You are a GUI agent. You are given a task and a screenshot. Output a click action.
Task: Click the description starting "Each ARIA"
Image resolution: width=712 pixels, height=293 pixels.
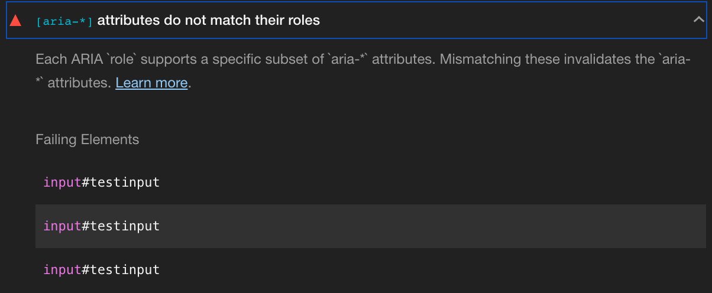(x=237, y=60)
